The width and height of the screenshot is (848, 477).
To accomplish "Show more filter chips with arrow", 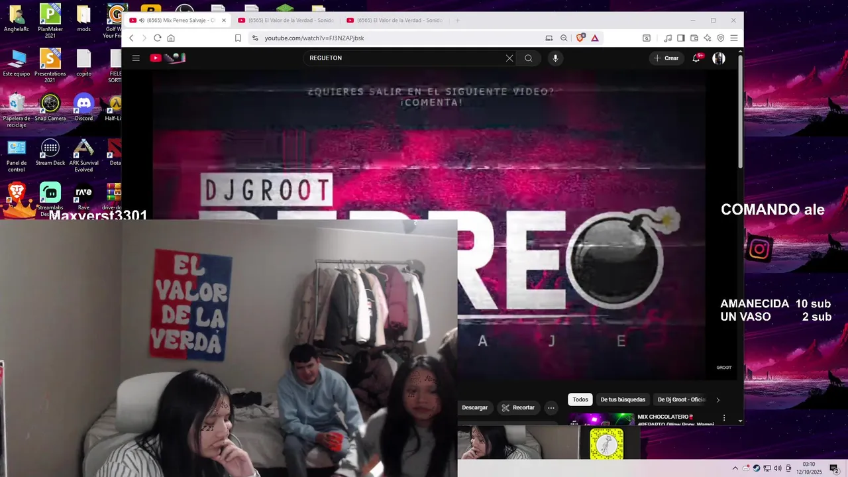I will pyautogui.click(x=717, y=399).
